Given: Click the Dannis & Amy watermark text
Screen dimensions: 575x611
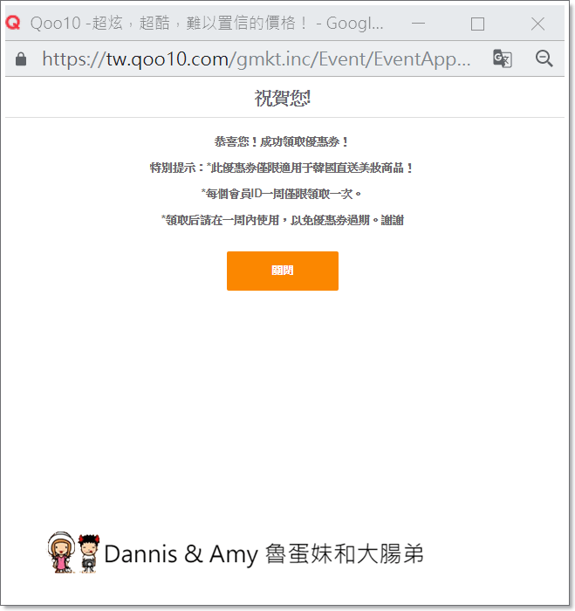Looking at the screenshot, I should (181, 554).
